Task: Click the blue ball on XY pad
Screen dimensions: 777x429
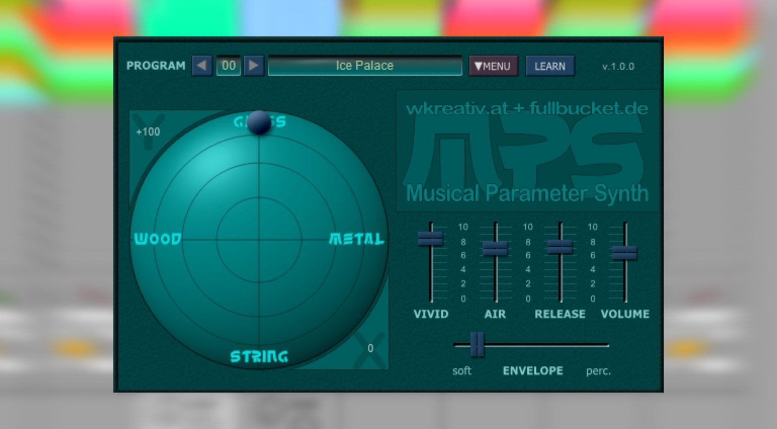Action: tap(259, 122)
